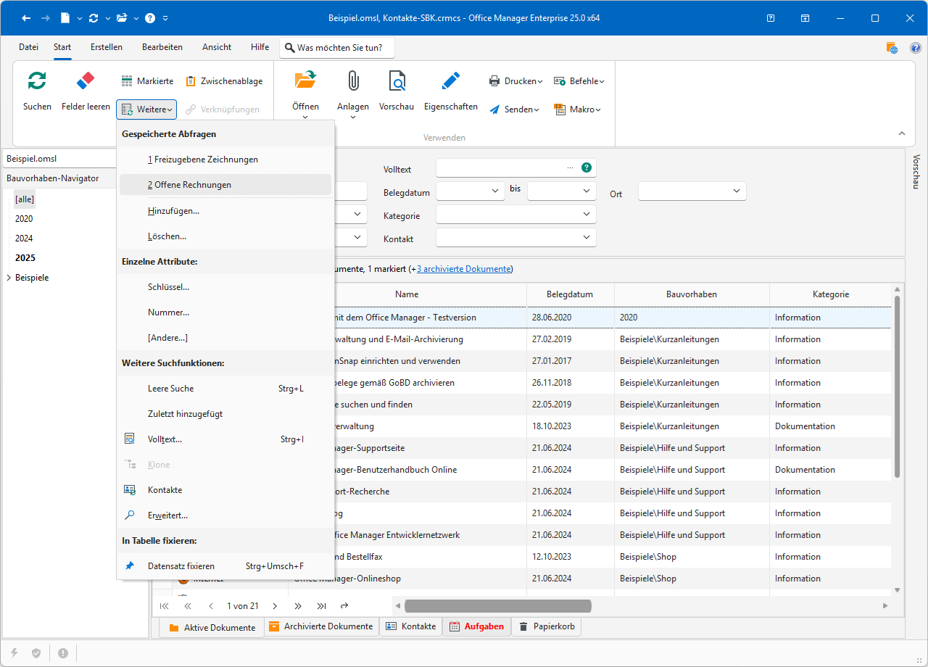Switch to the Archivierte Dokumente tab

pos(321,626)
